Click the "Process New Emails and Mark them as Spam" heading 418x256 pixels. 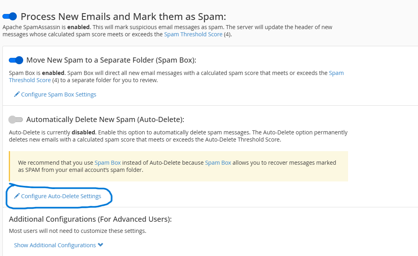pyautogui.click(x=123, y=17)
